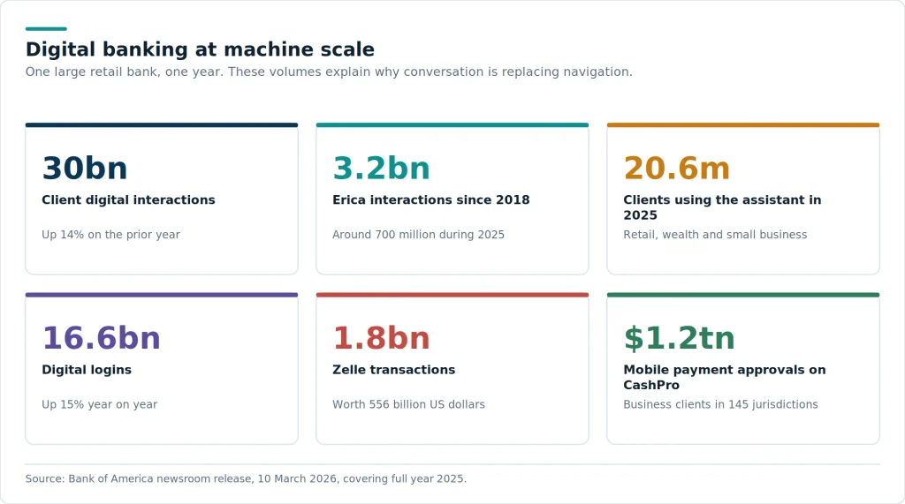Click 'Retail, wealth and small business'

(715, 235)
